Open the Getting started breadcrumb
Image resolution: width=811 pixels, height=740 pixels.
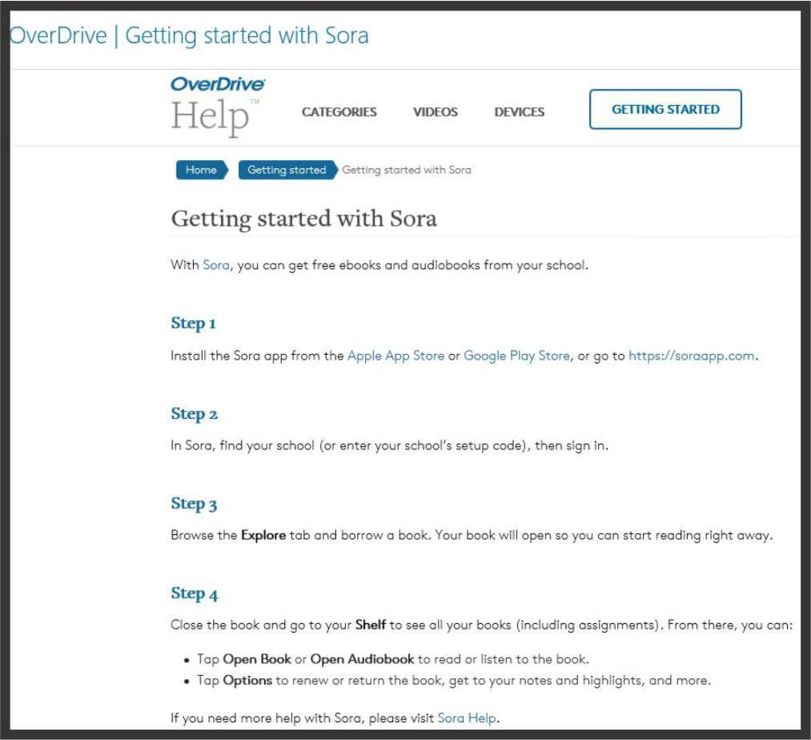tap(287, 170)
